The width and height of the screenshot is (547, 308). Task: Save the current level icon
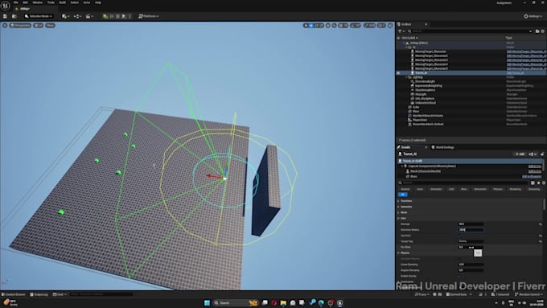click(x=5, y=16)
